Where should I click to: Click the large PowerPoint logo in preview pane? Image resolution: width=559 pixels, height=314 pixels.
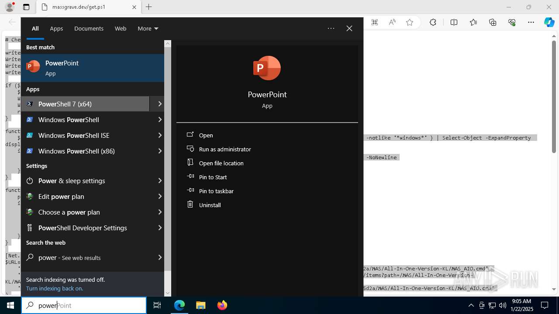[x=267, y=68]
